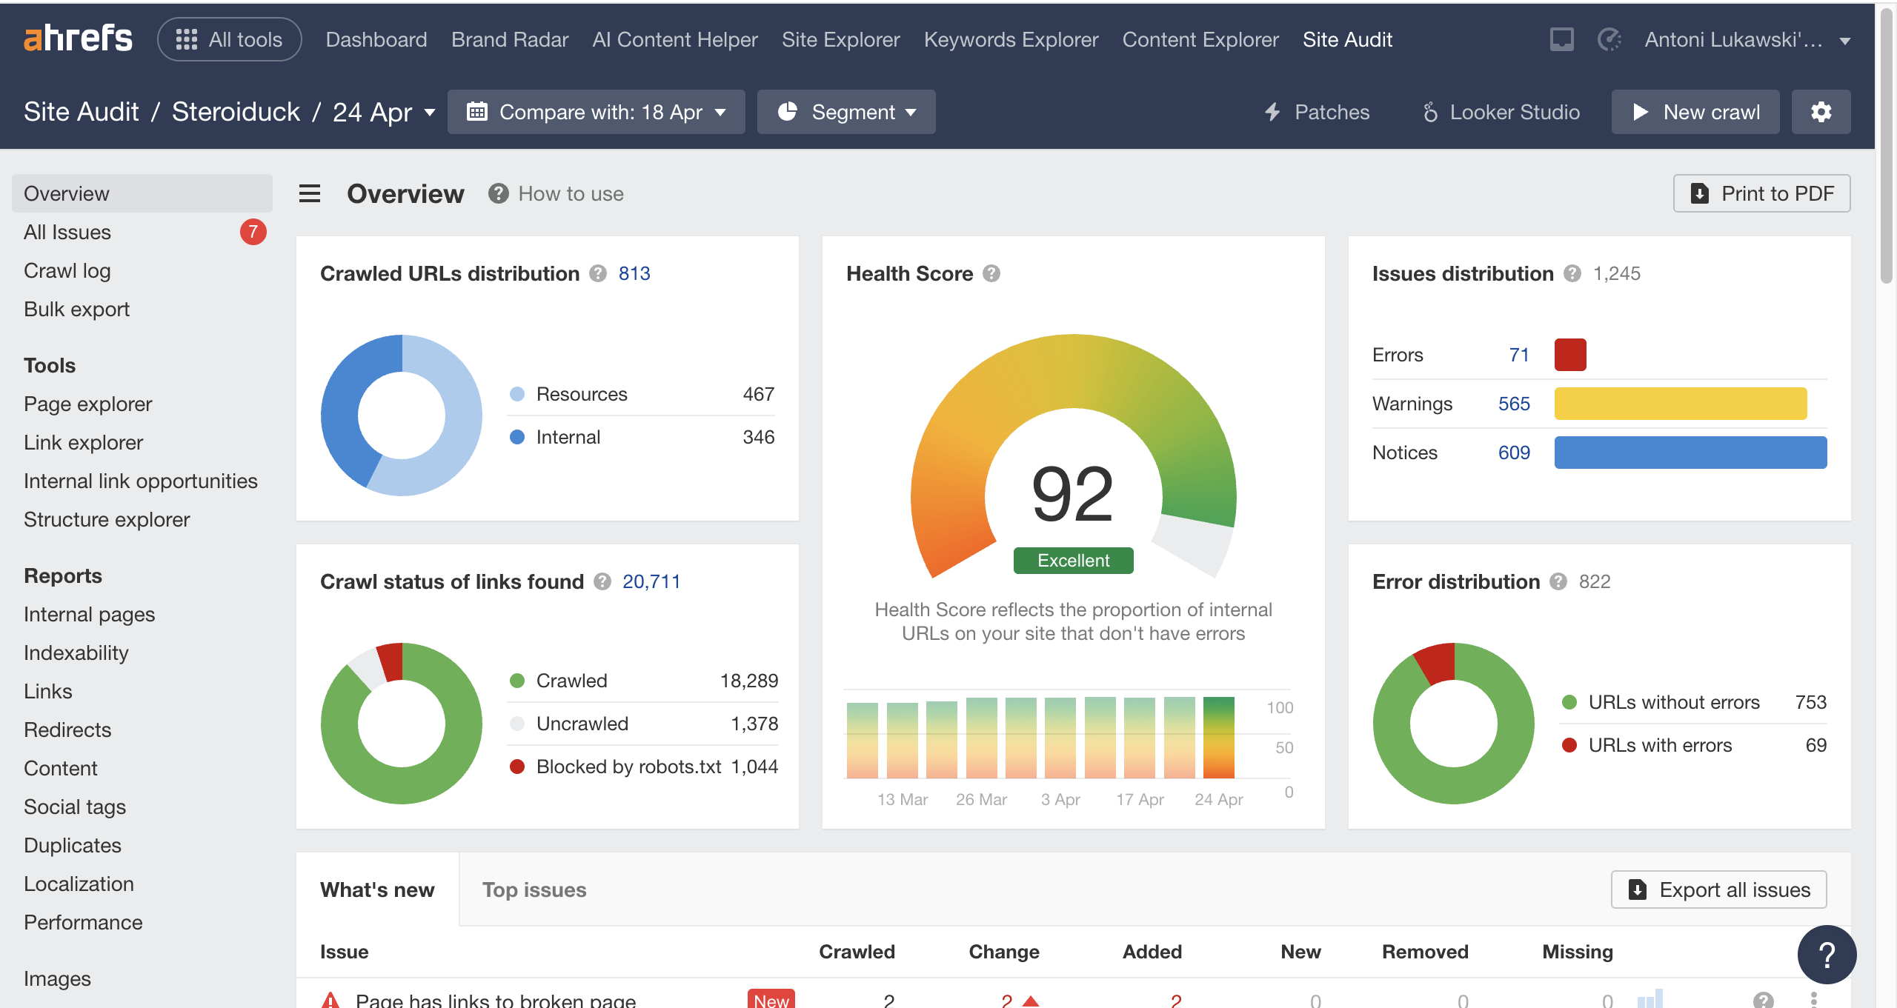Open Site Explorer in top navigation

[x=840, y=39]
